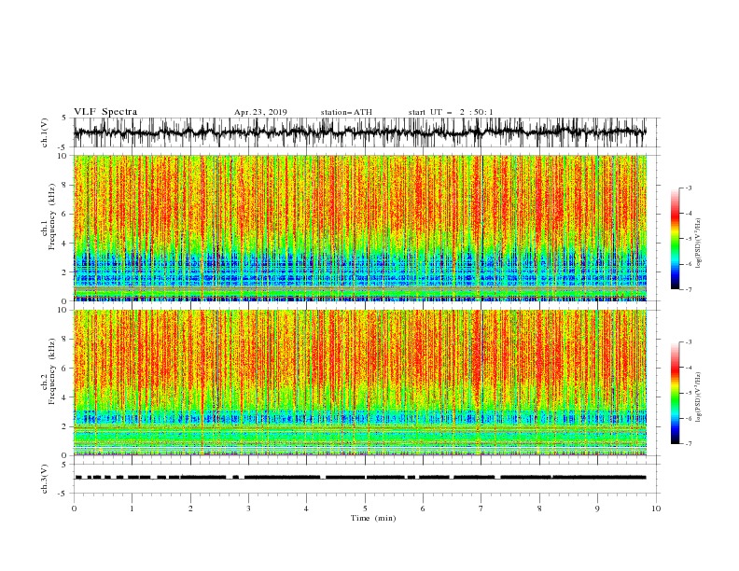
Task: Click tick label "5" on the Time (min) axis
Action: tap(365, 508)
